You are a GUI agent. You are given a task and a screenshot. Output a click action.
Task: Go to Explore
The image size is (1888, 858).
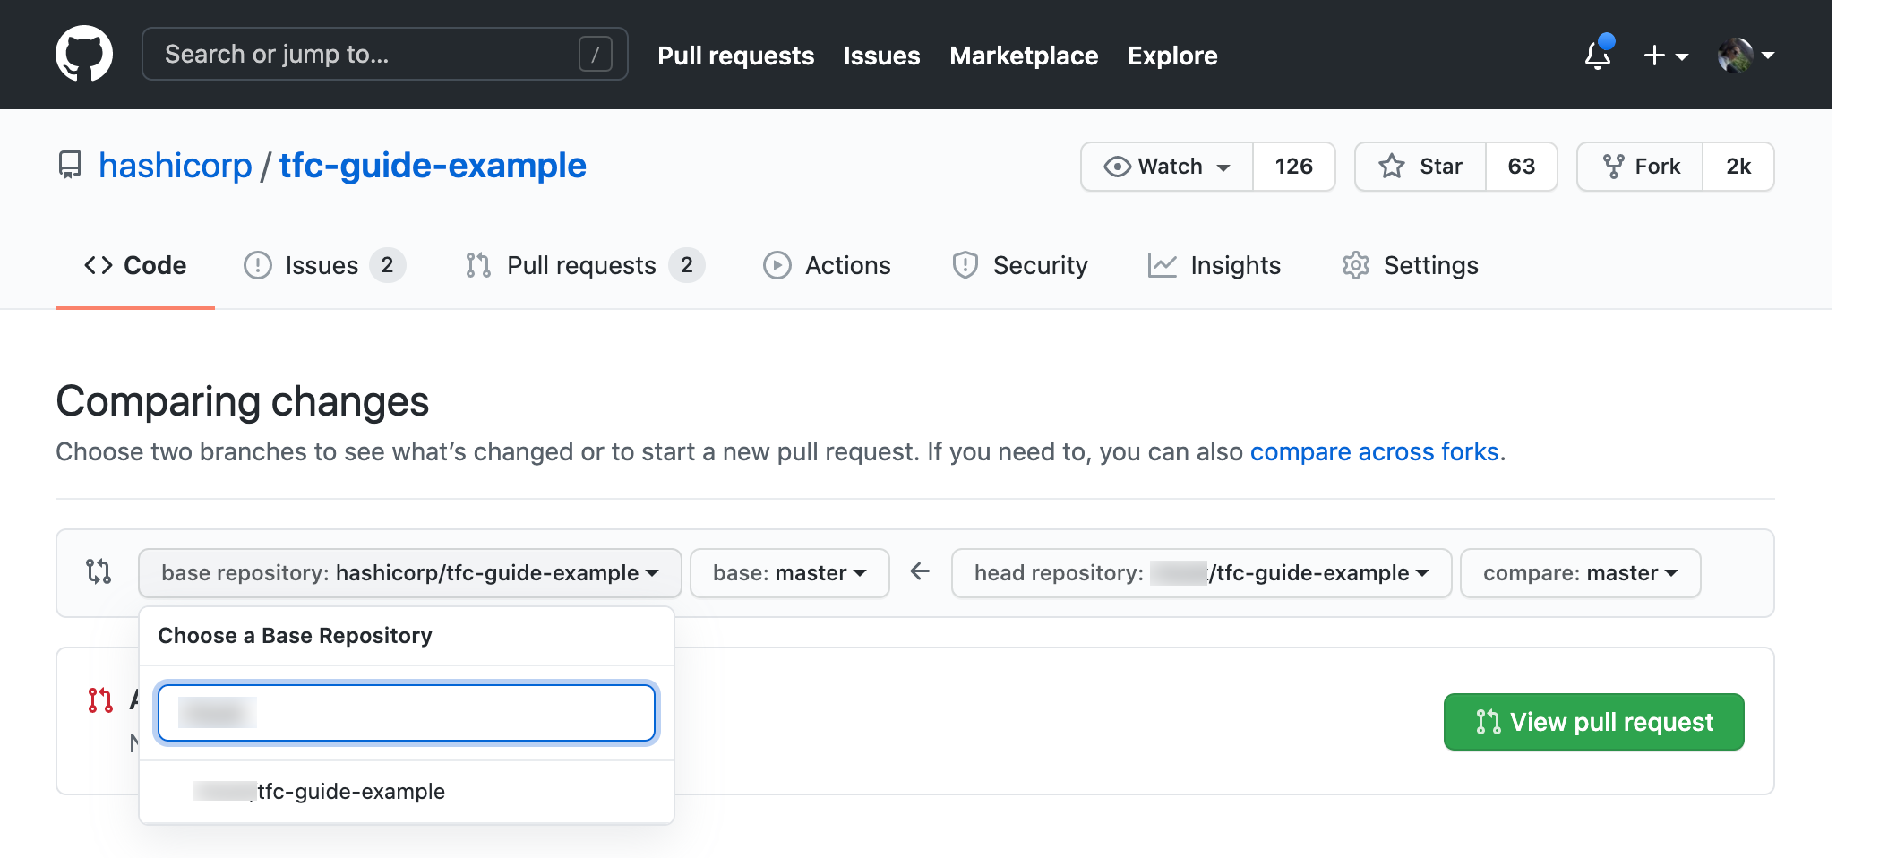tap(1172, 56)
